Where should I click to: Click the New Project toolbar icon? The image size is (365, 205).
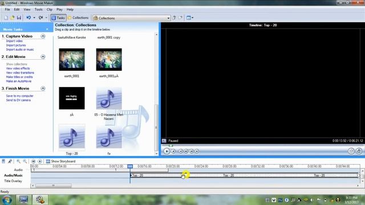click(6, 18)
